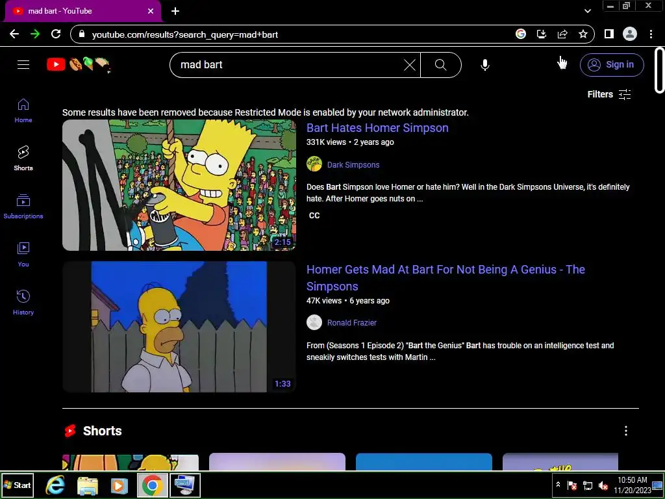The width and height of the screenshot is (665, 499).
Task: Click the page scrollbar thumb
Action: click(x=659, y=70)
